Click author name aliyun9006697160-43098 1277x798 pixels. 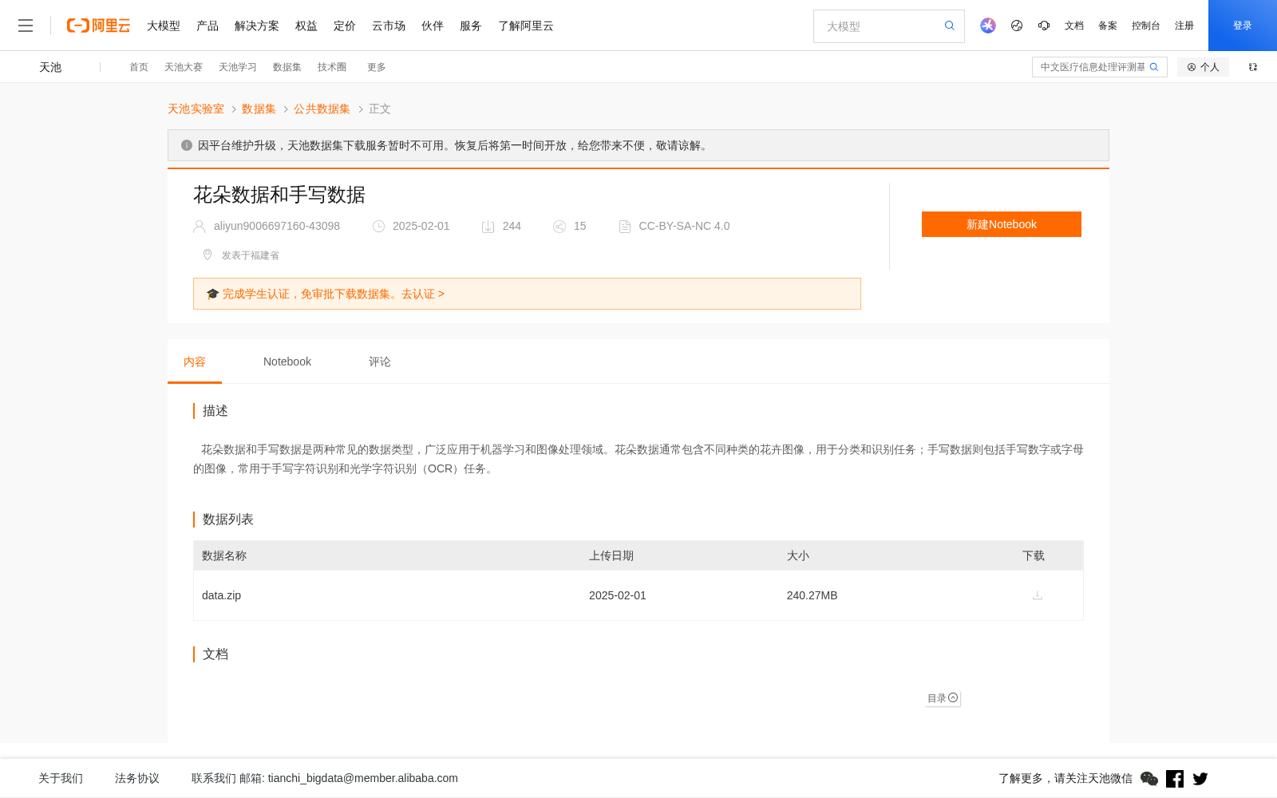[277, 226]
